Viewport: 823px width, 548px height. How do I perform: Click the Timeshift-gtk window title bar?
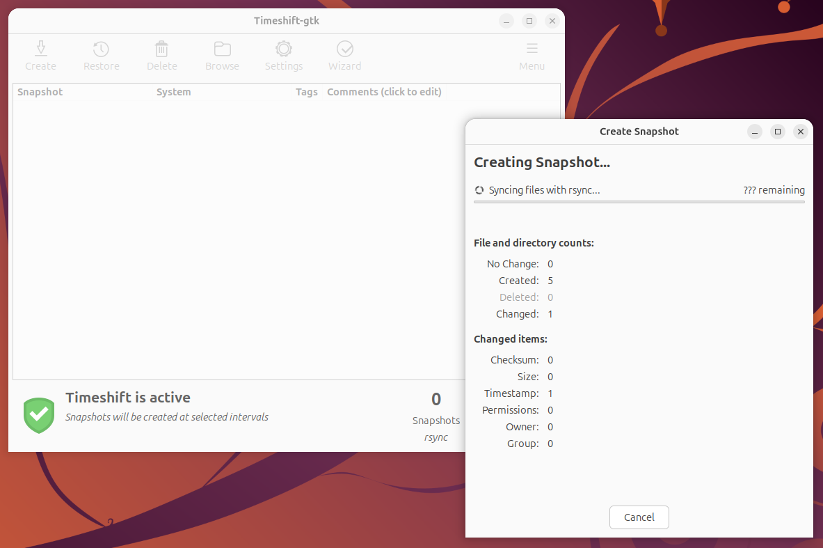pos(286,21)
